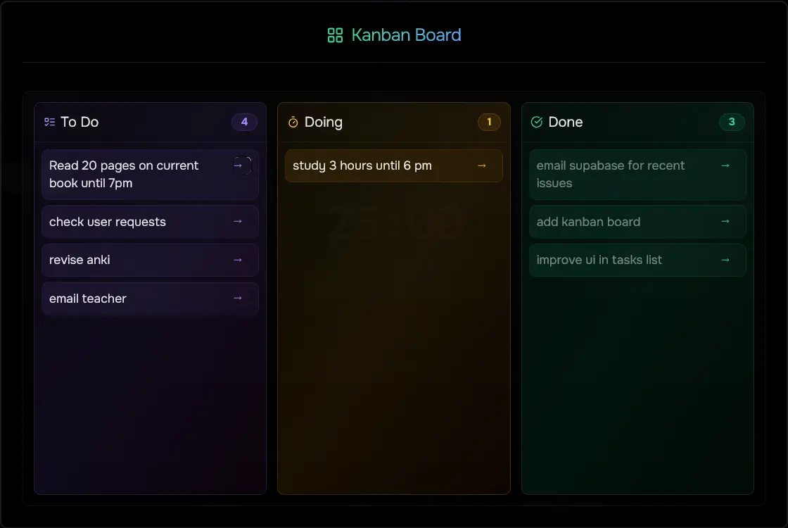Click the list icon in the To Do column header
Image resolution: width=788 pixels, height=528 pixels.
coord(49,122)
